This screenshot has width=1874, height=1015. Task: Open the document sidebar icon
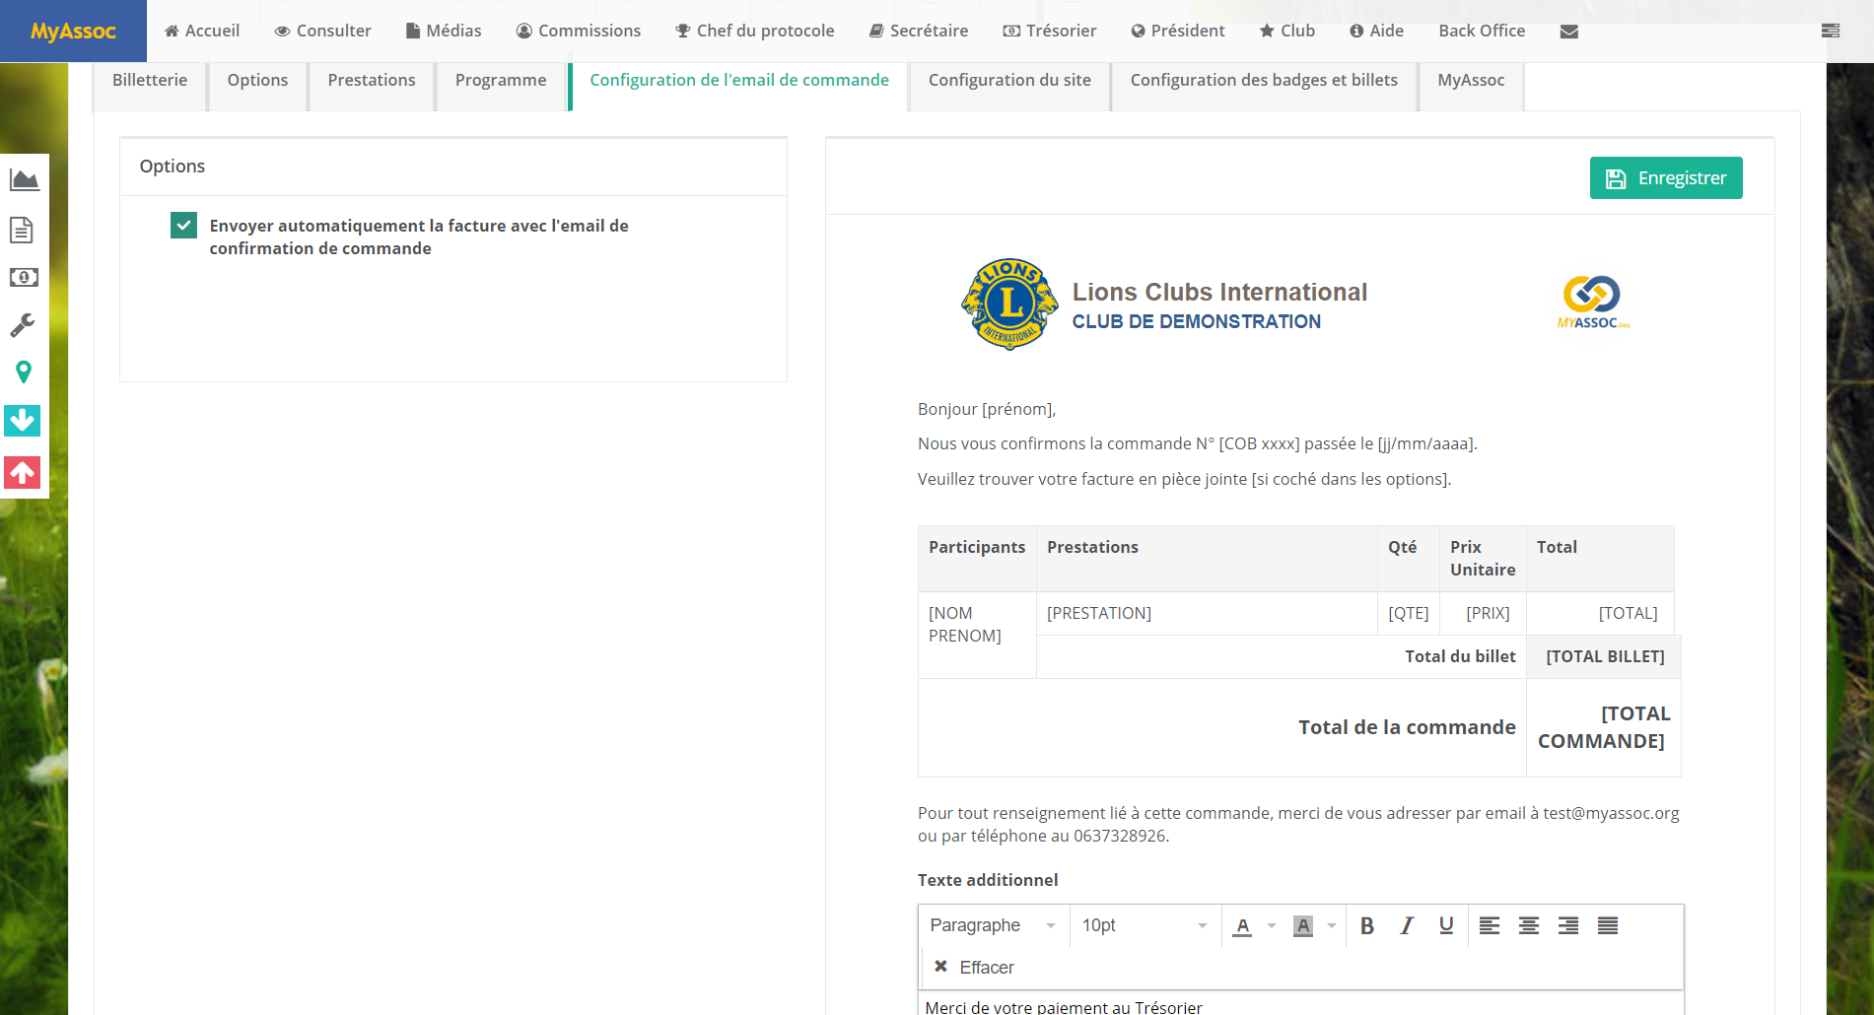pyautogui.click(x=22, y=230)
